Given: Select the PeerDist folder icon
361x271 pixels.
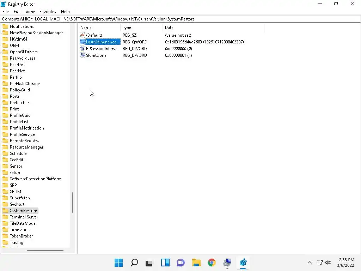Looking at the screenshot, I should coord(5,64).
